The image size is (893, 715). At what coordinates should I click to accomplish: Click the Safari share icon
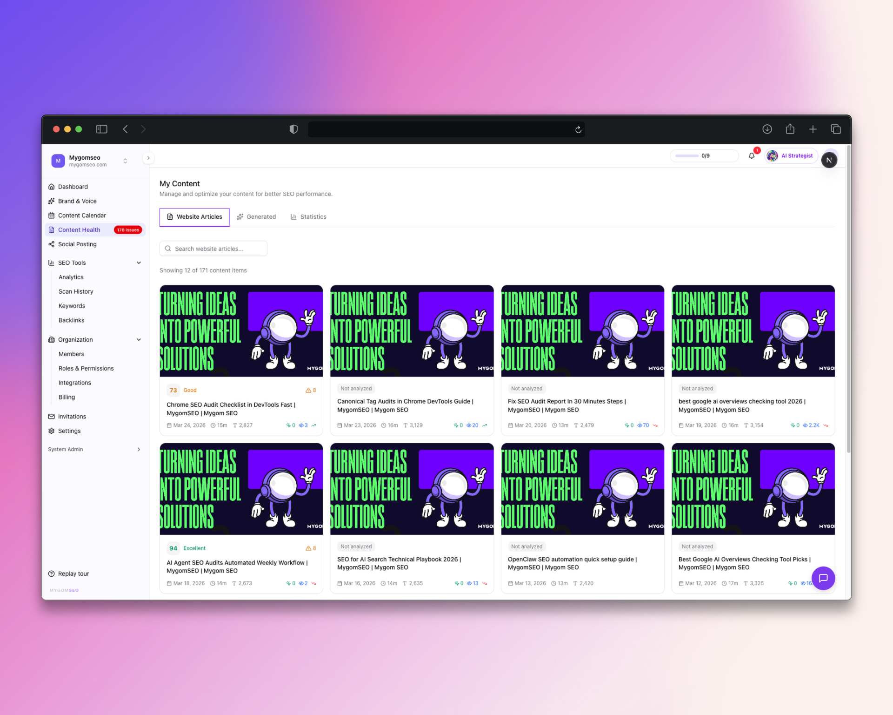790,129
